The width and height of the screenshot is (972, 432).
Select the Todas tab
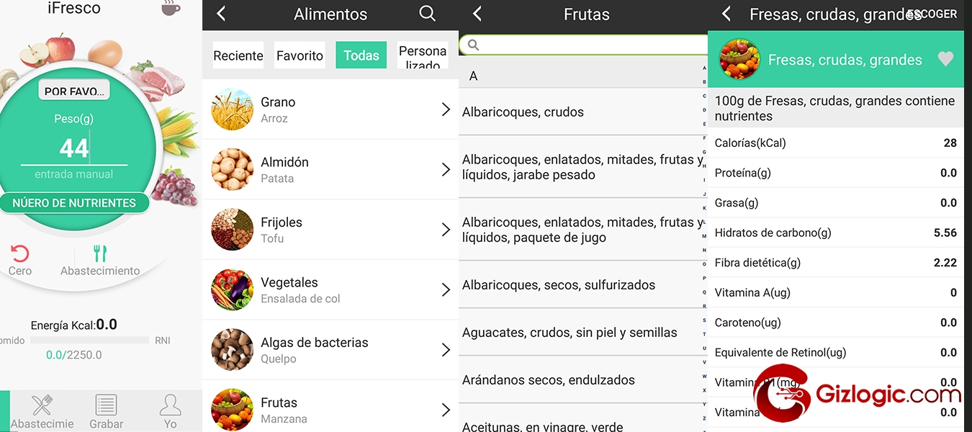click(x=361, y=55)
